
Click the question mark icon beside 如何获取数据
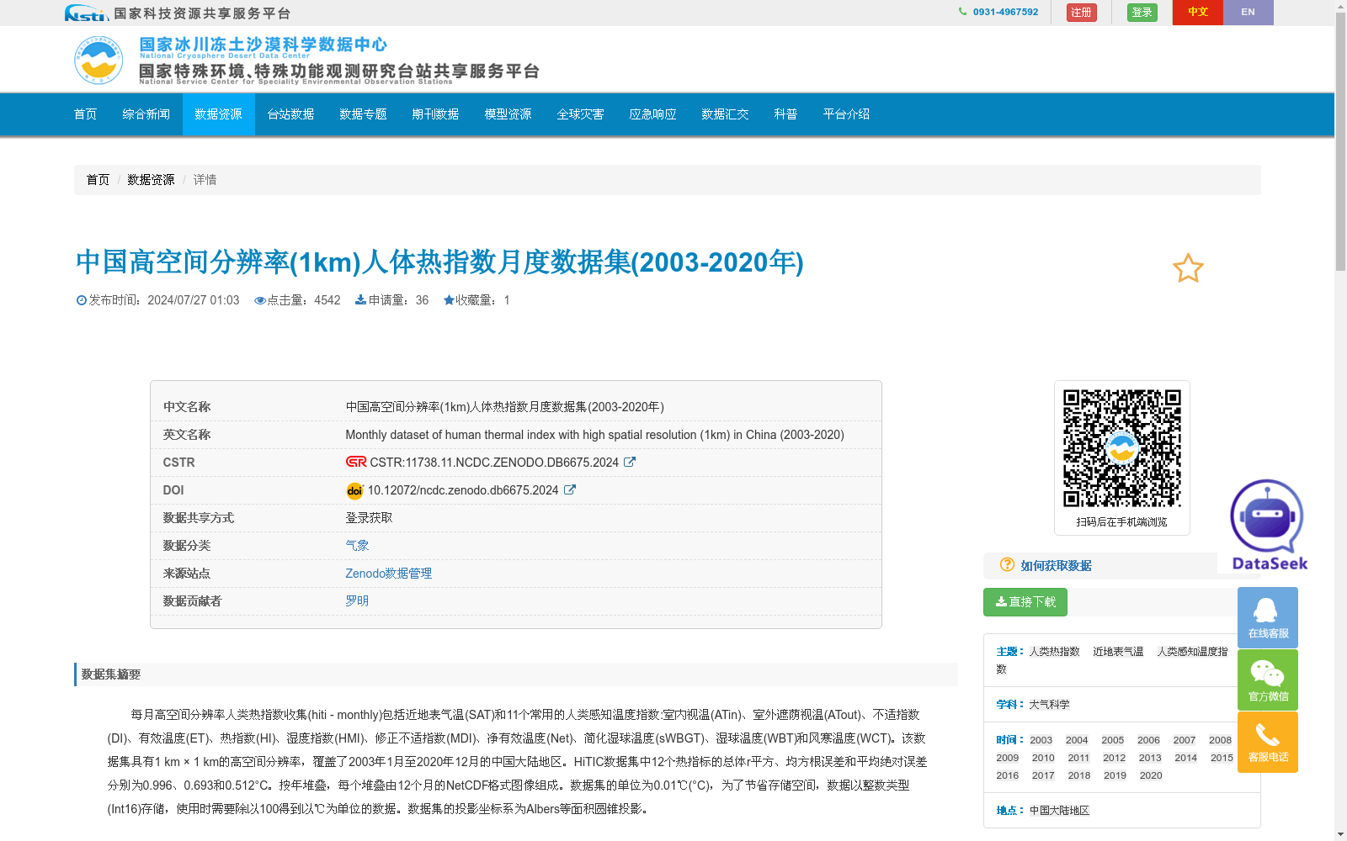tap(1007, 564)
